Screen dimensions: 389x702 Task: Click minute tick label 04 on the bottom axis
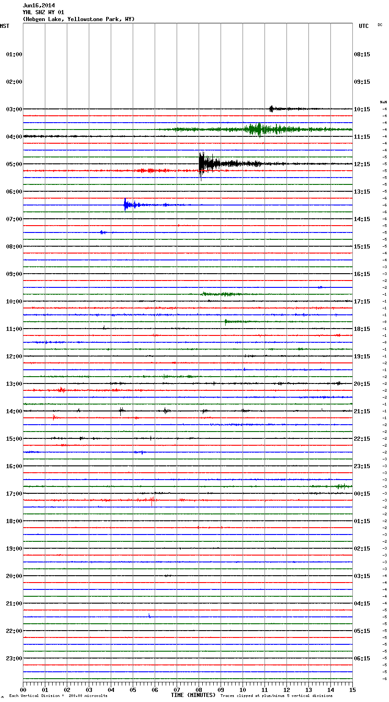click(x=111, y=690)
